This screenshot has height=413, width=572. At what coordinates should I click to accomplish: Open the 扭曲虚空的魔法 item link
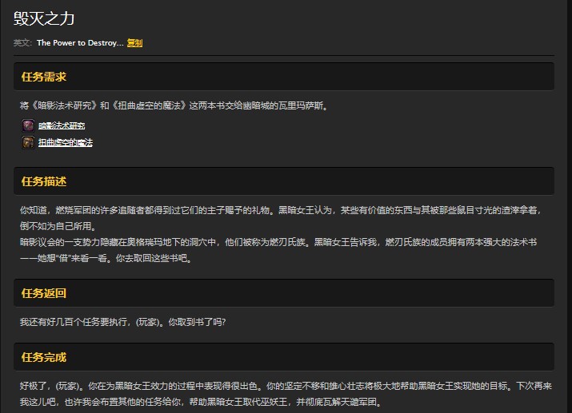[x=66, y=142]
